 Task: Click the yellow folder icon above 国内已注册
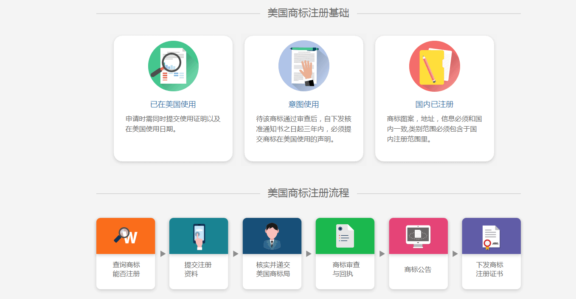435,66
